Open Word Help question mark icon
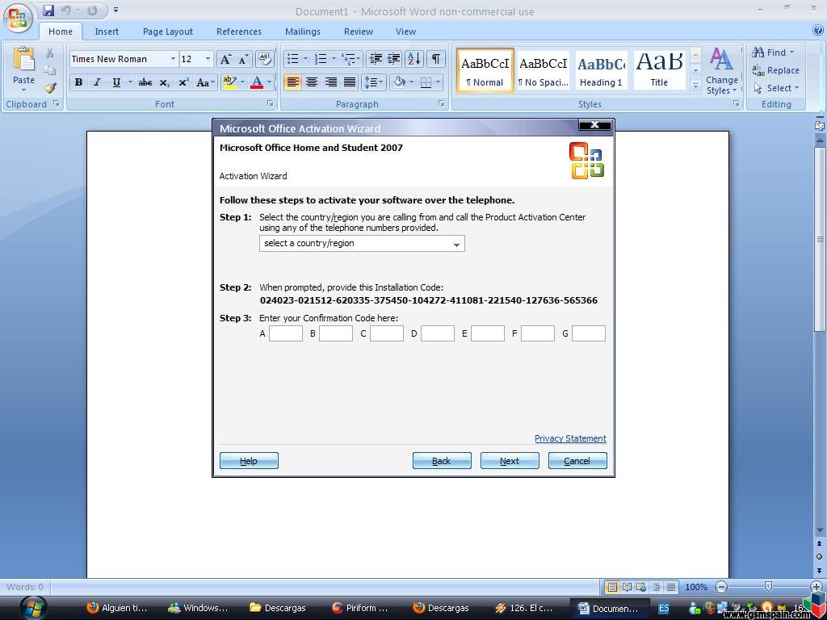The width and height of the screenshot is (827, 620). (819, 31)
